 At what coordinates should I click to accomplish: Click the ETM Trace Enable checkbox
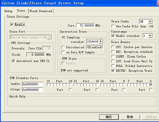pos(63,63)
